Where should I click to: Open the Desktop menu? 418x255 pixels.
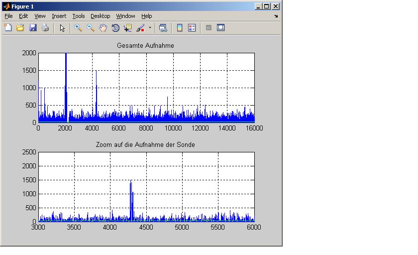(x=101, y=16)
